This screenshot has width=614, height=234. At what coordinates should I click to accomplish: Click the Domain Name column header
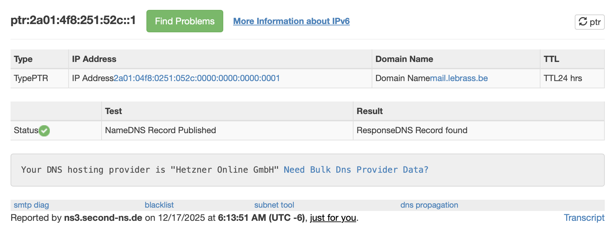point(404,59)
